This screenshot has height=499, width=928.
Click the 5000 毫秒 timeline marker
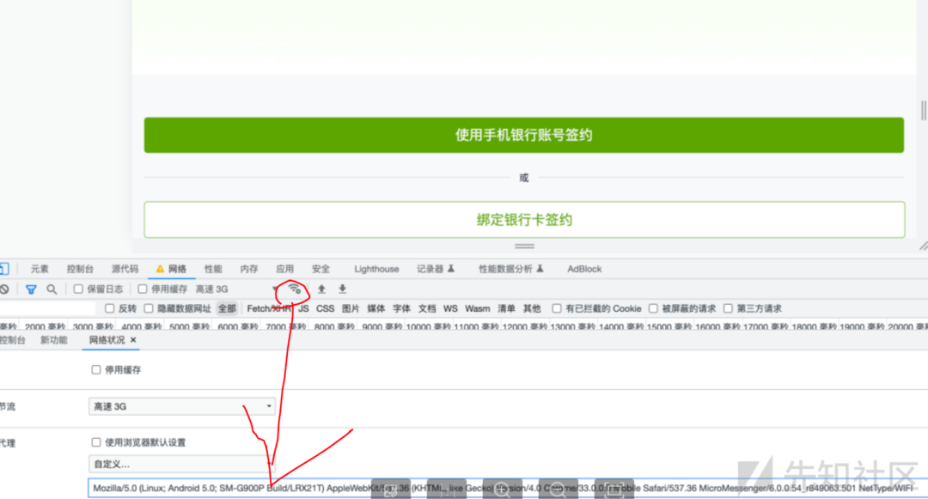click(x=188, y=326)
